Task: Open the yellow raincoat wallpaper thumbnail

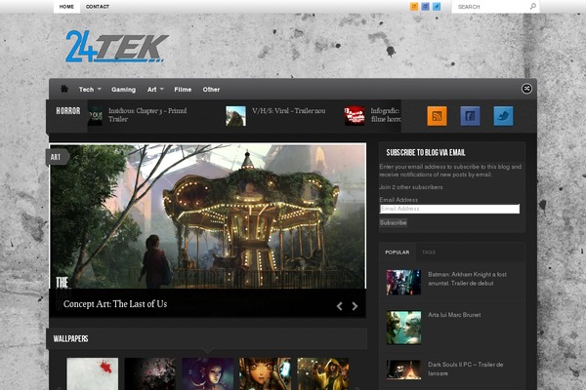Action: (323, 374)
